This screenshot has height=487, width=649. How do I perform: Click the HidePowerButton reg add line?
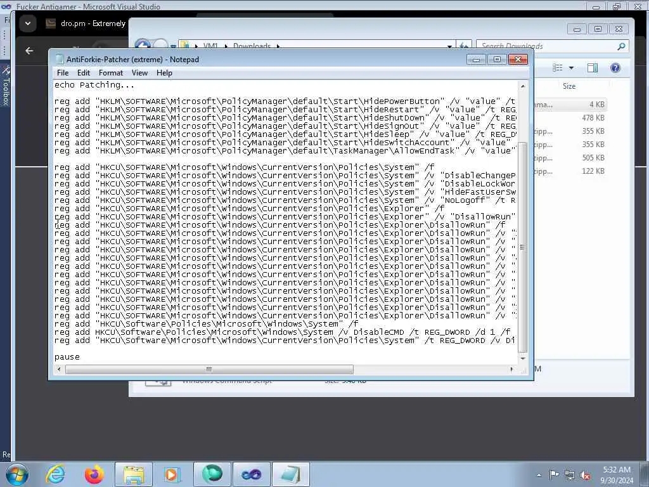click(x=285, y=101)
